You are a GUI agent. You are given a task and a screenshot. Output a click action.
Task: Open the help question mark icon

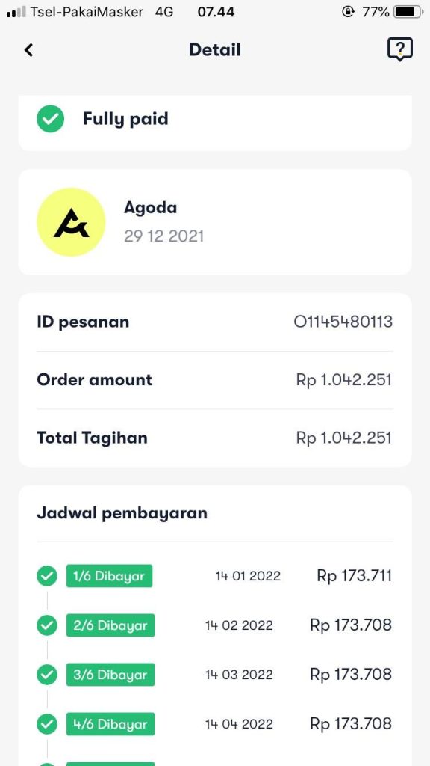(x=400, y=49)
